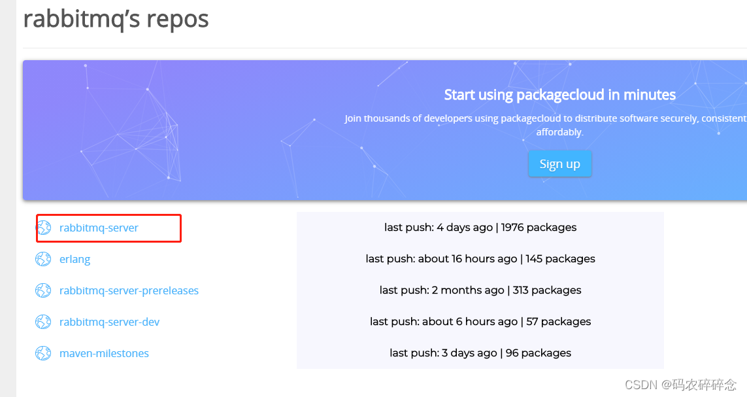
Task: Click the Sign up button
Action: coord(560,164)
